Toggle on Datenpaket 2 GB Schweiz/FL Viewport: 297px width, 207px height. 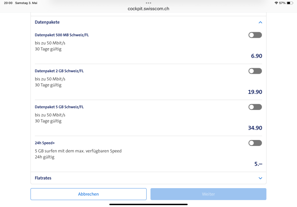(x=255, y=71)
